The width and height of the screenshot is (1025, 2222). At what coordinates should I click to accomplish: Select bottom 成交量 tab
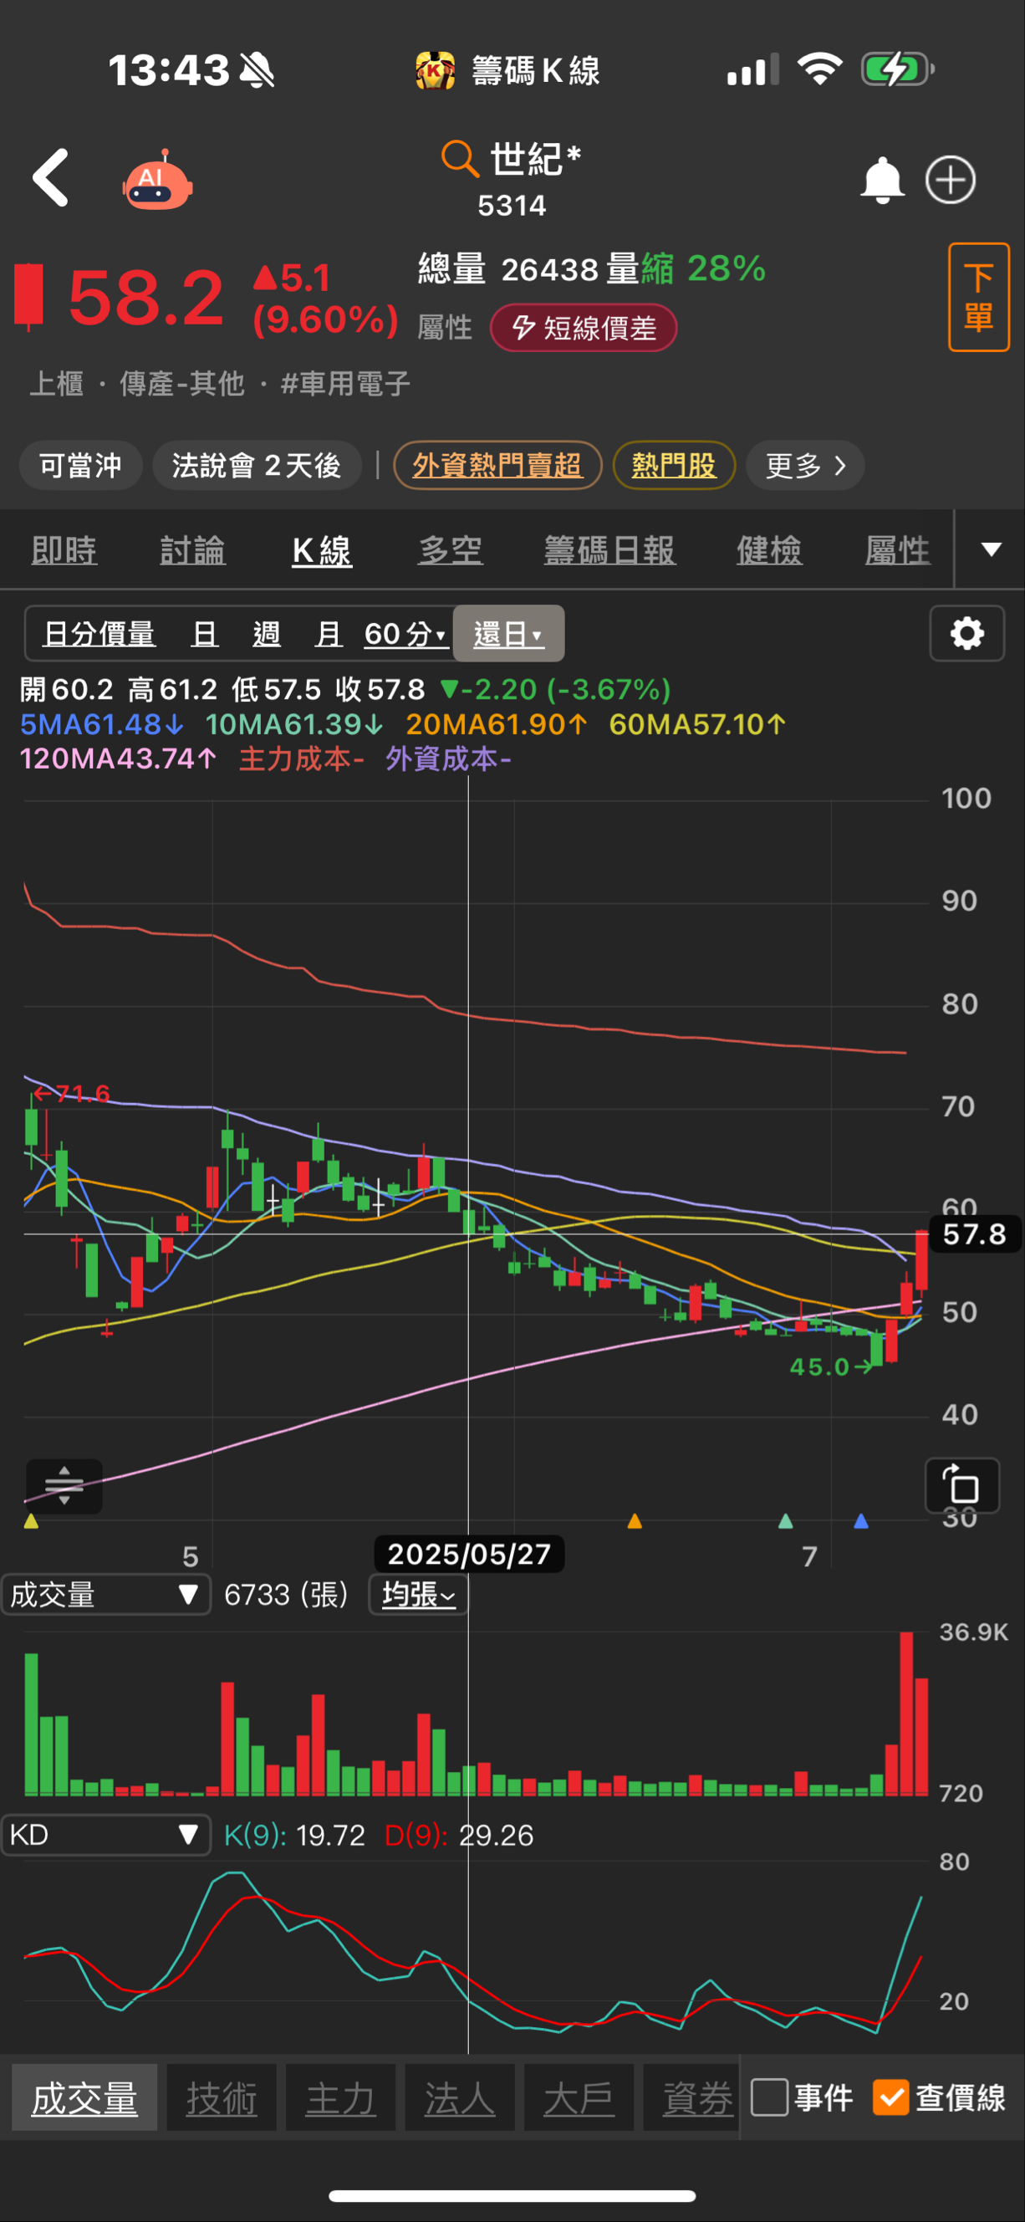[84, 2097]
